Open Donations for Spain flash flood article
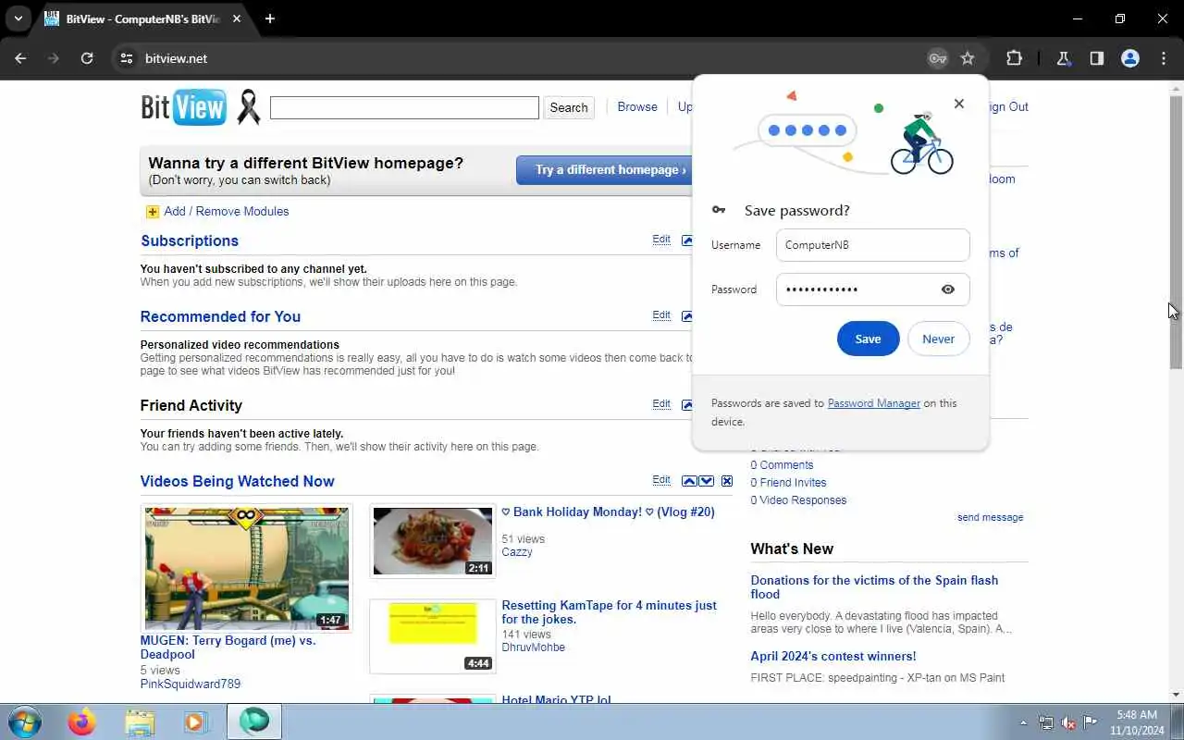Viewport: 1184px width, 740px height. (874, 587)
